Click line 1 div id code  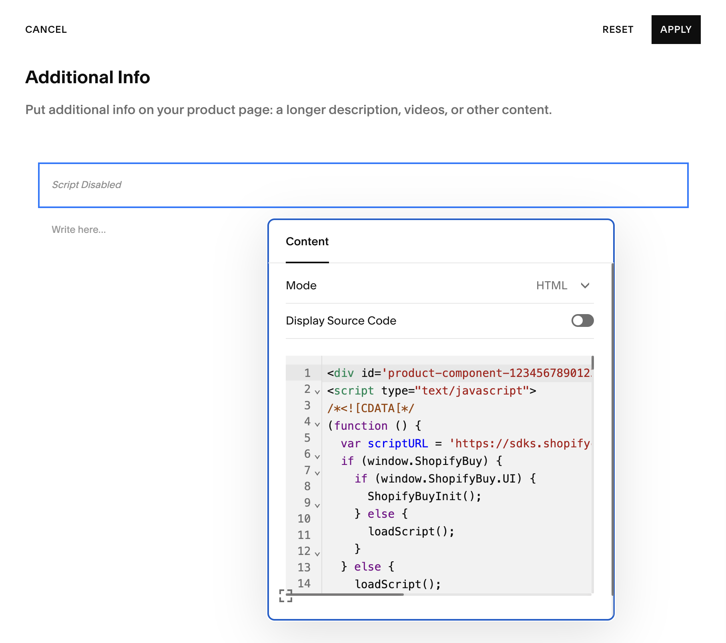click(x=459, y=373)
